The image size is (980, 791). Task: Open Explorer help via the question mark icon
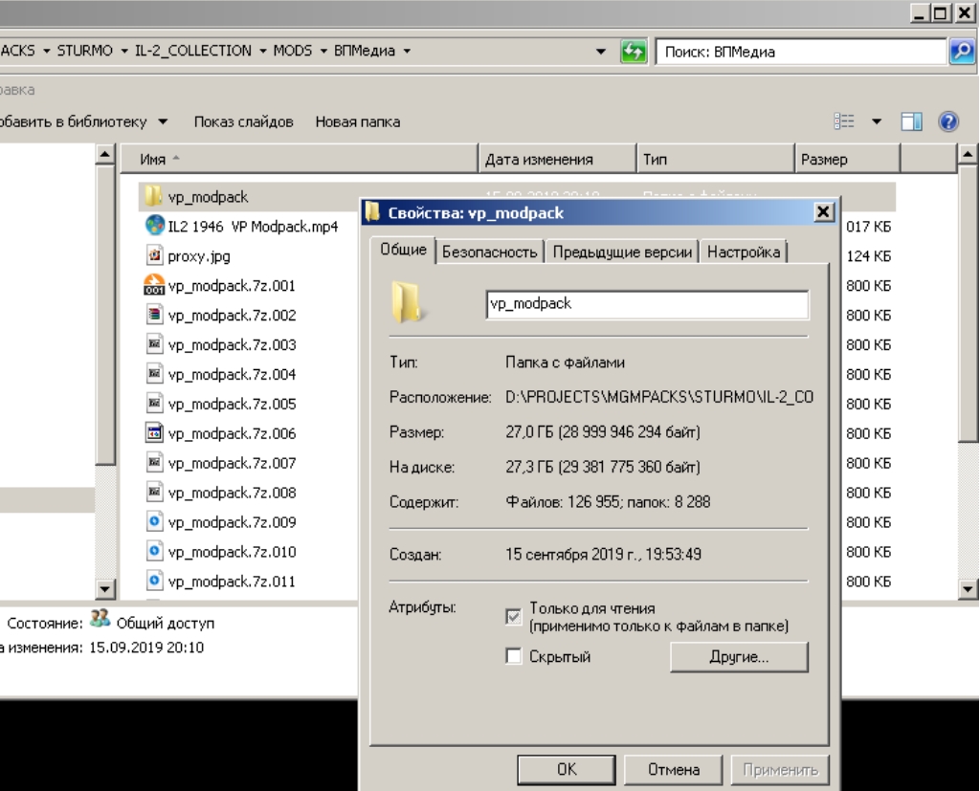948,121
